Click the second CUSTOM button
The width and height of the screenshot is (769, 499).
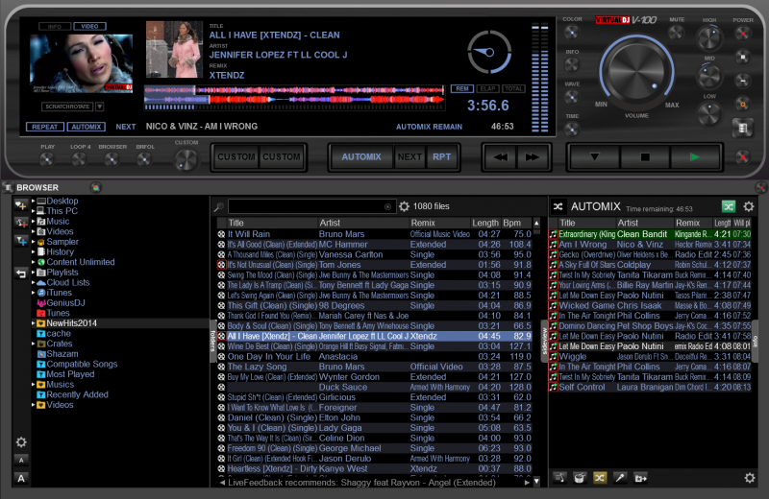(x=282, y=157)
